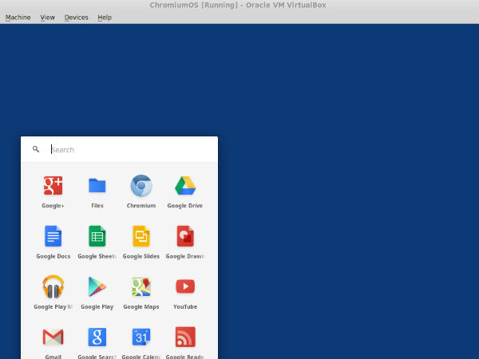
Task: Open the Google Play Music headphones icon
Action: click(x=53, y=286)
